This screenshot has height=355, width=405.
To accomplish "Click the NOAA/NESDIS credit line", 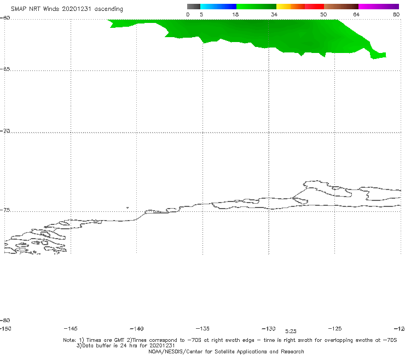I will tap(226, 352).
